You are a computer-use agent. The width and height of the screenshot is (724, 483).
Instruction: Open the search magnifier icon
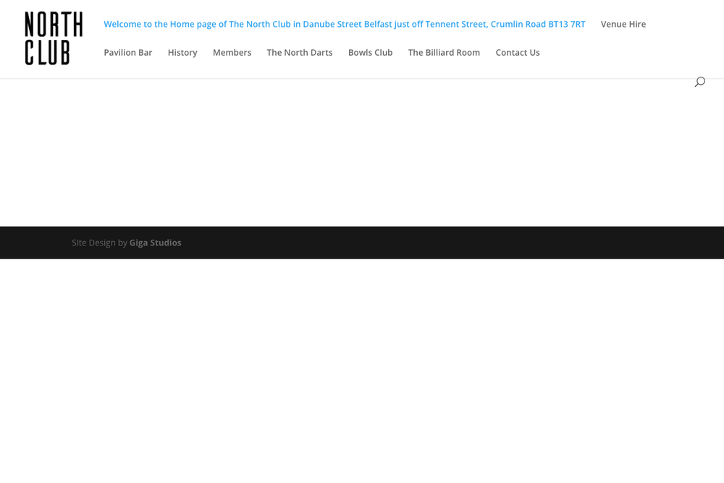(x=700, y=82)
